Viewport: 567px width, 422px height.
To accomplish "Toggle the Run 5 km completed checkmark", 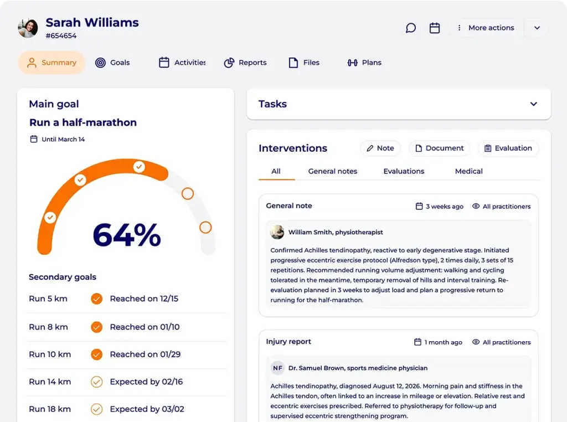I will (x=96, y=299).
